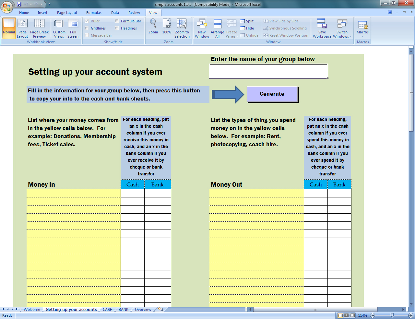Select Normal view icon in status bar
The width and height of the screenshot is (415, 319).
340,315
